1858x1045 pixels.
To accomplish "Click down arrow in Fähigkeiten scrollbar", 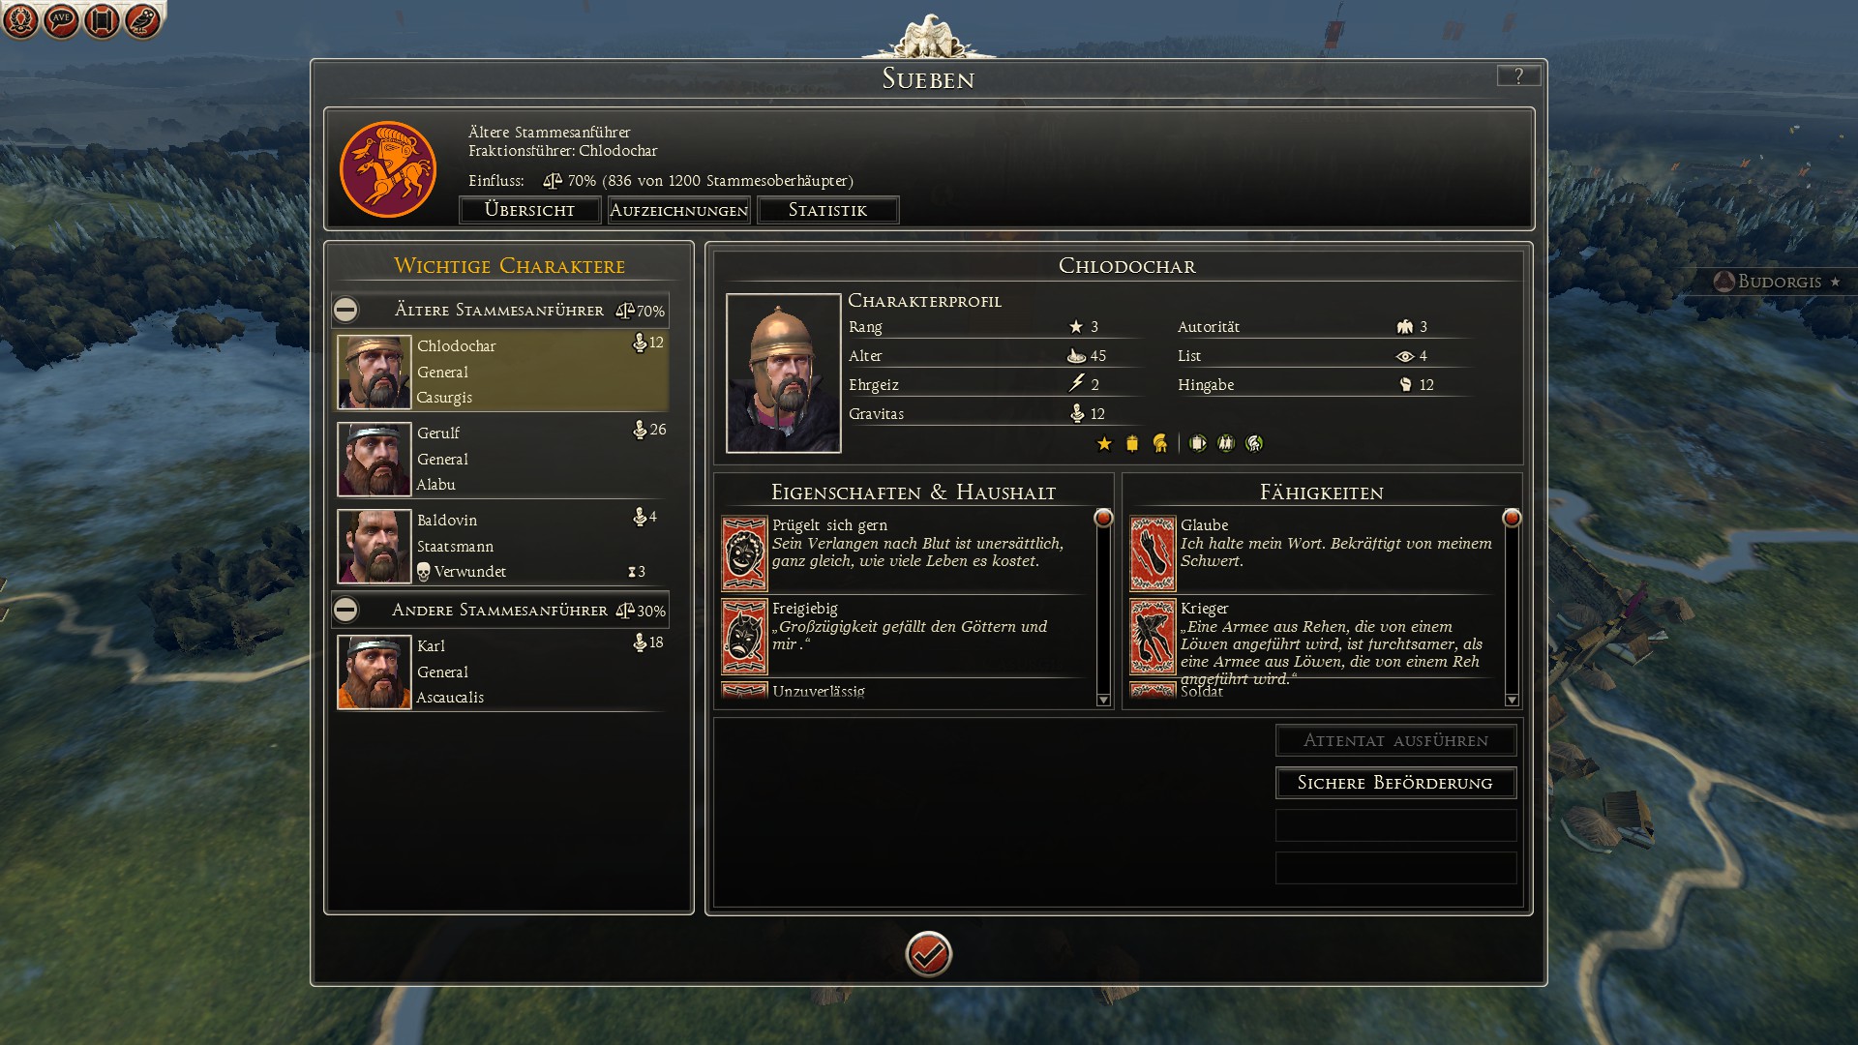I will tap(1512, 700).
